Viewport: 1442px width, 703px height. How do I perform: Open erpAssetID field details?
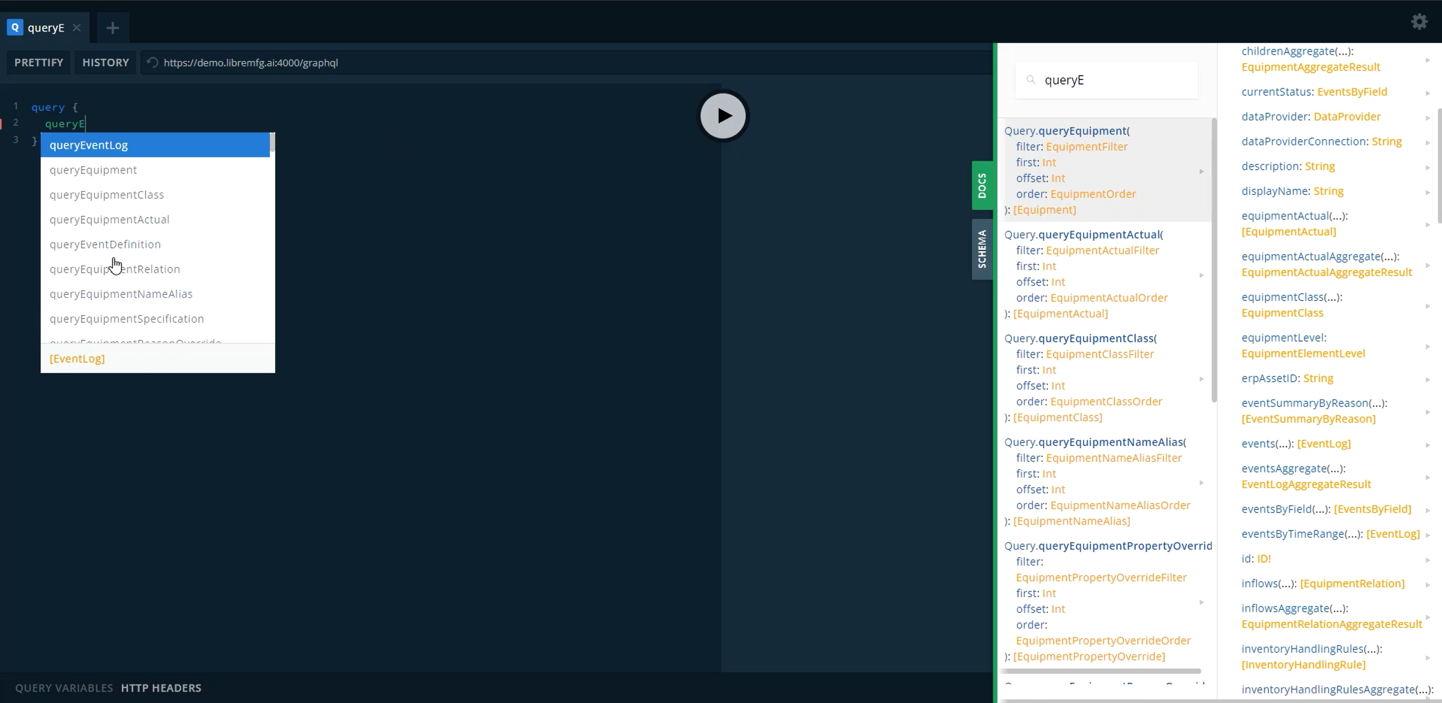1330,378
